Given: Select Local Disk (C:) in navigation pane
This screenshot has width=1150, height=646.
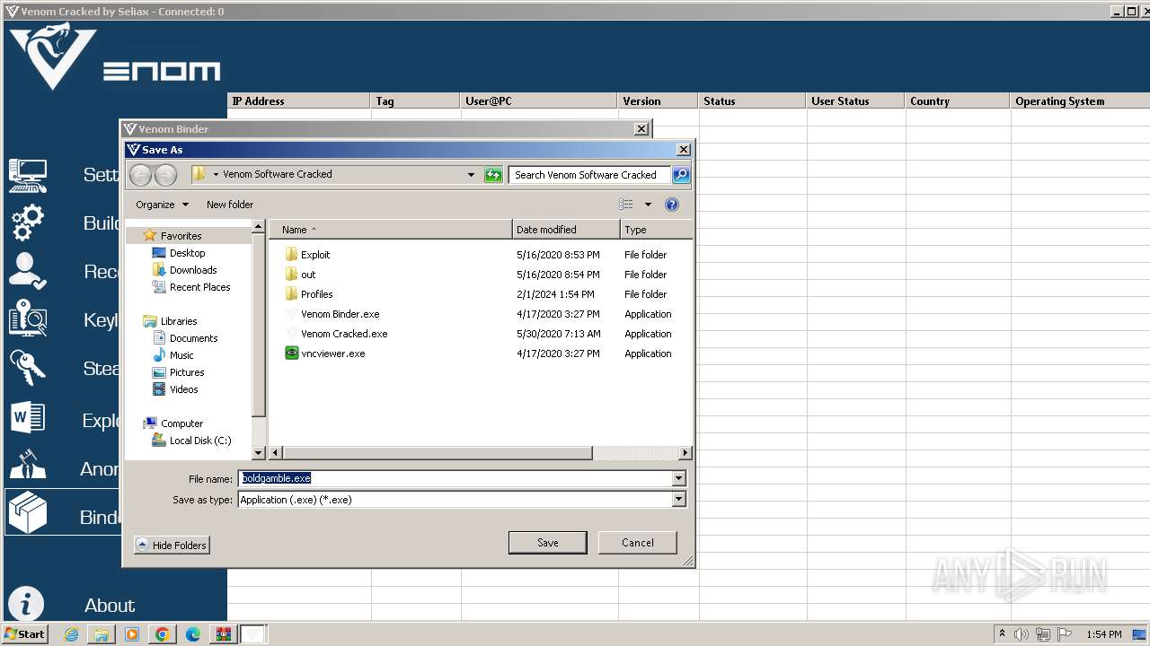Looking at the screenshot, I should click(x=200, y=441).
